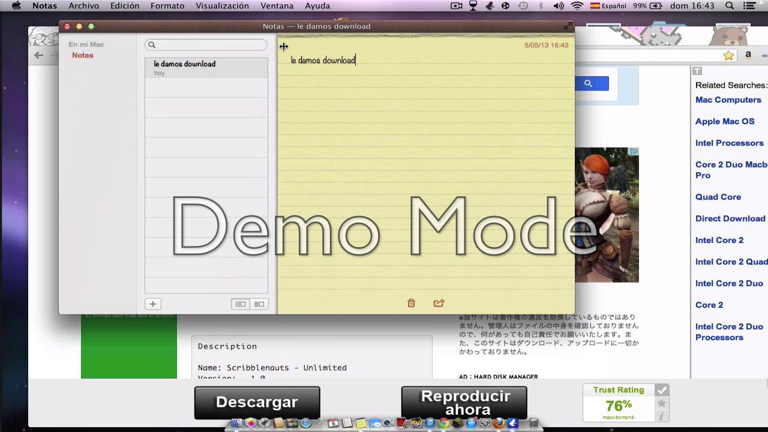Viewport: 768px width, 432px height.
Task: Open Reminders from the Dock
Action: pos(347,423)
